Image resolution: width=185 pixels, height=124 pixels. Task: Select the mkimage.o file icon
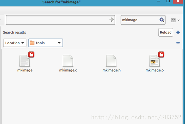tap(154, 61)
